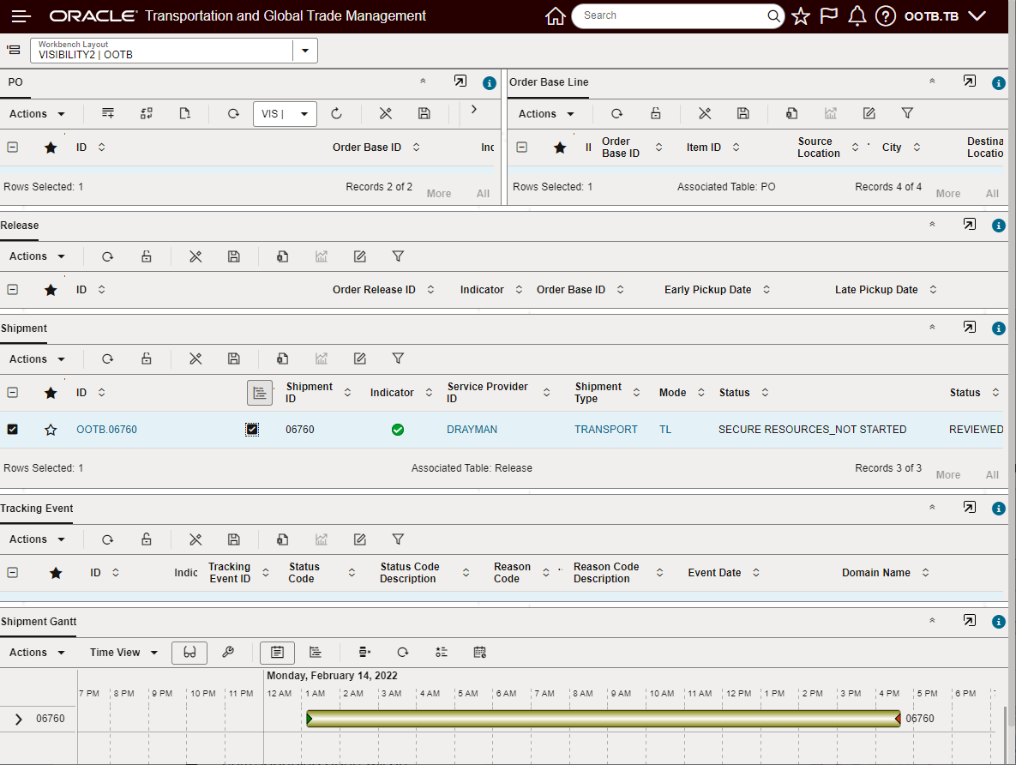Uncheck the OOTB.06760 row checkbox
This screenshot has width=1016, height=765.
tap(13, 430)
